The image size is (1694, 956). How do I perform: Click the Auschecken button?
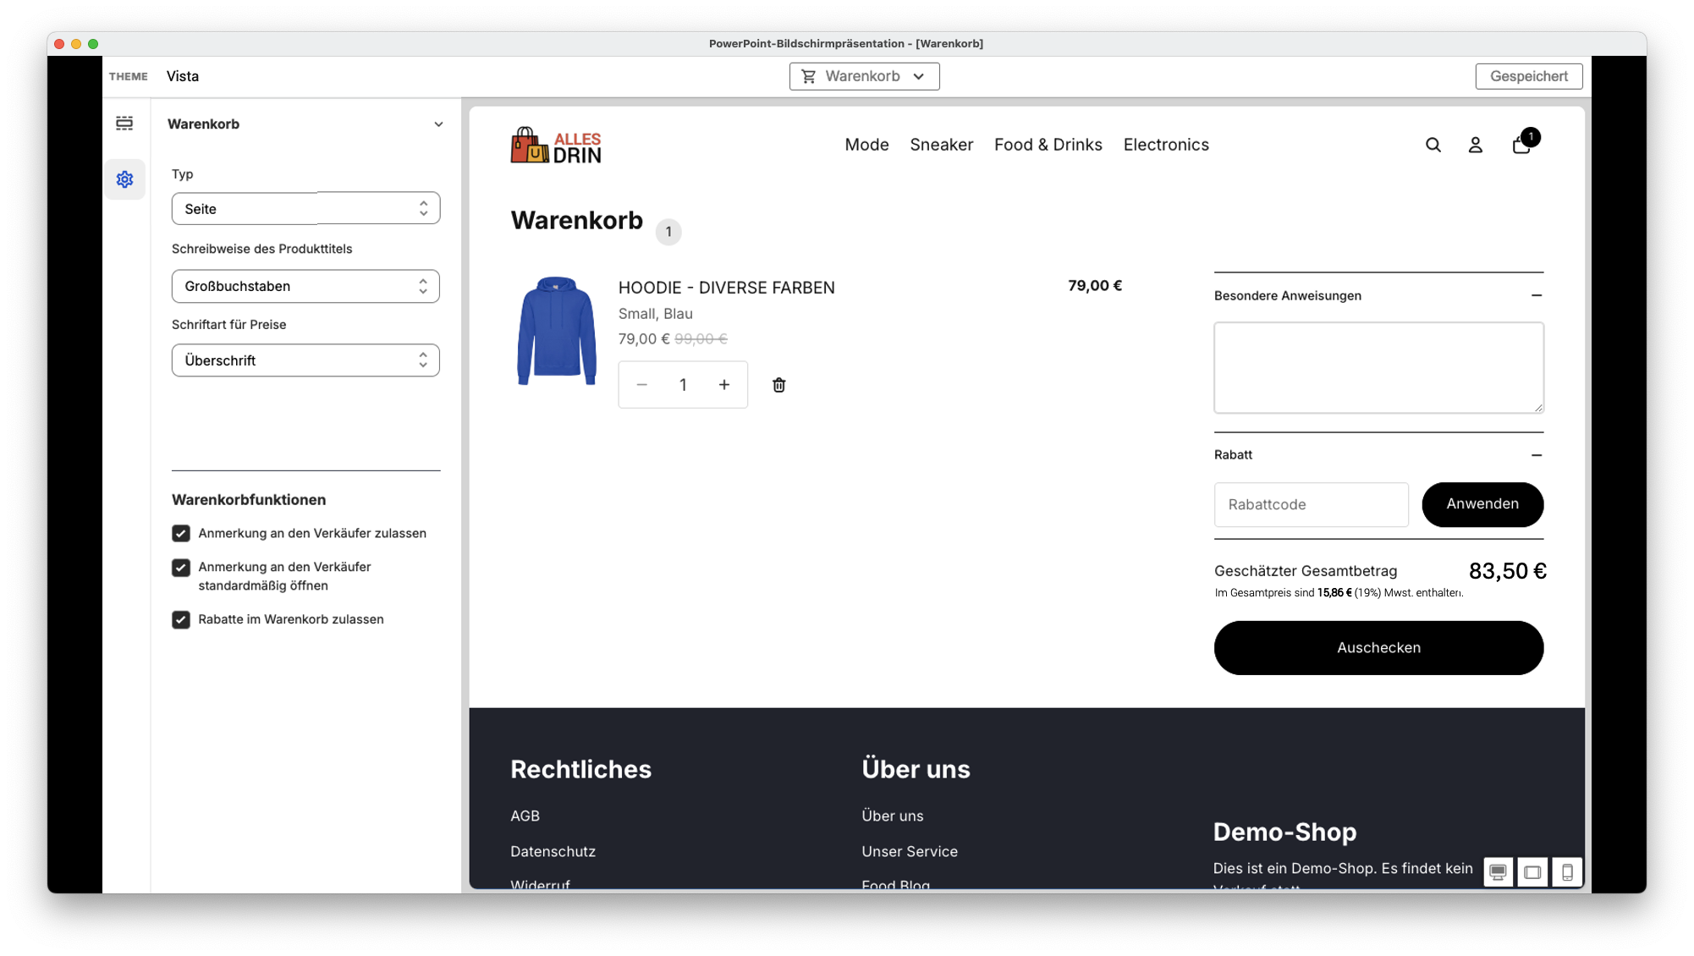[x=1378, y=648]
